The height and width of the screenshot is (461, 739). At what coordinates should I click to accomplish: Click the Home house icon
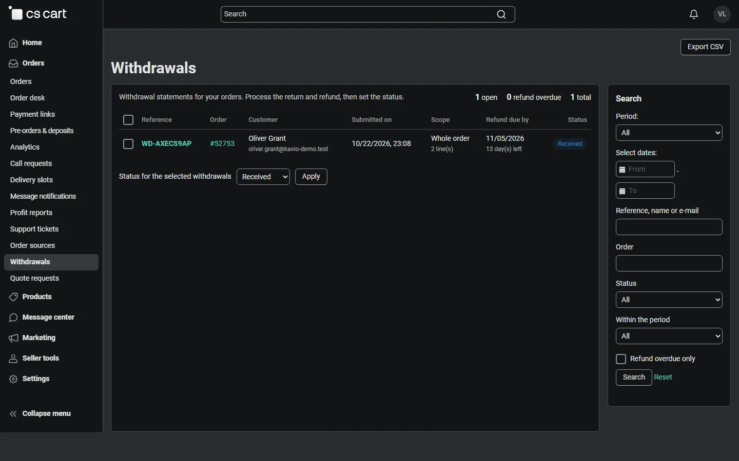[x=13, y=43]
